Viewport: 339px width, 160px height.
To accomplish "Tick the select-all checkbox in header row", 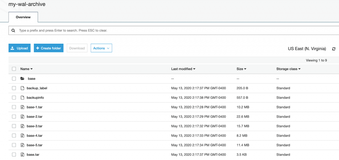I will [x=14, y=69].
